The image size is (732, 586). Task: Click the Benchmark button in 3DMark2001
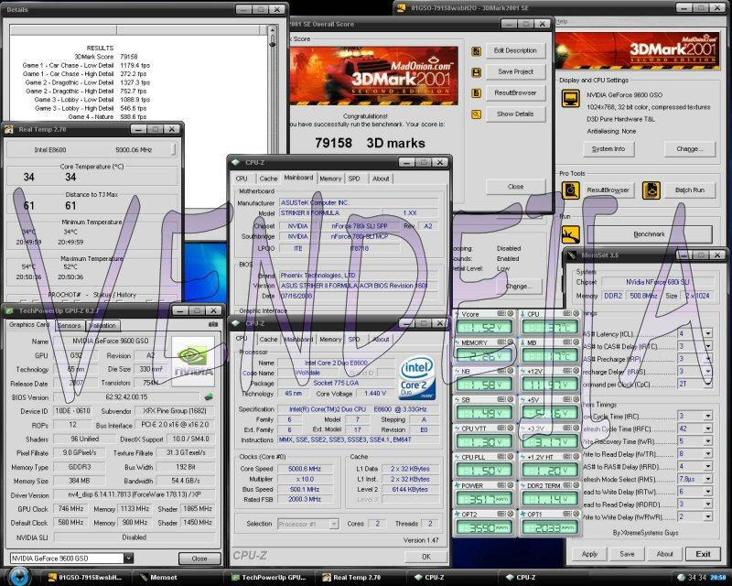click(649, 234)
